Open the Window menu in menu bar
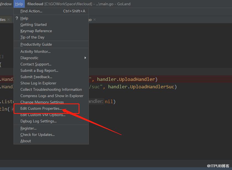The width and height of the screenshot is (232, 170). [6, 4]
